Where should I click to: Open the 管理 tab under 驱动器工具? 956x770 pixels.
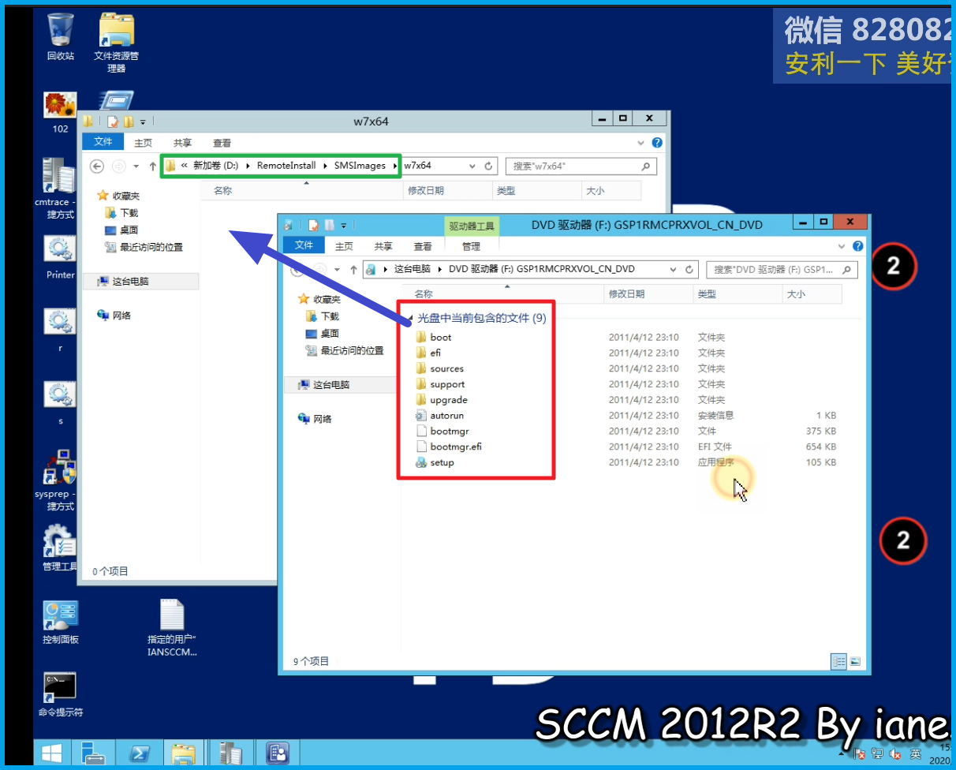click(x=471, y=246)
